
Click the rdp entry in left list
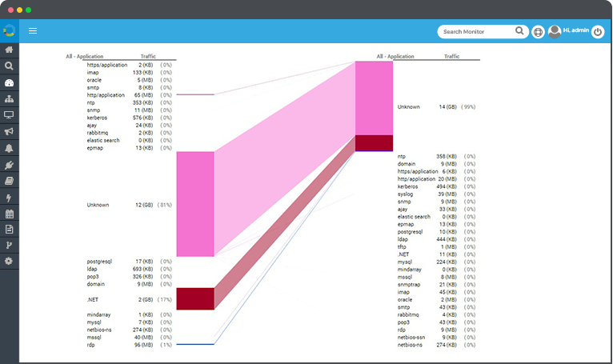(92, 345)
